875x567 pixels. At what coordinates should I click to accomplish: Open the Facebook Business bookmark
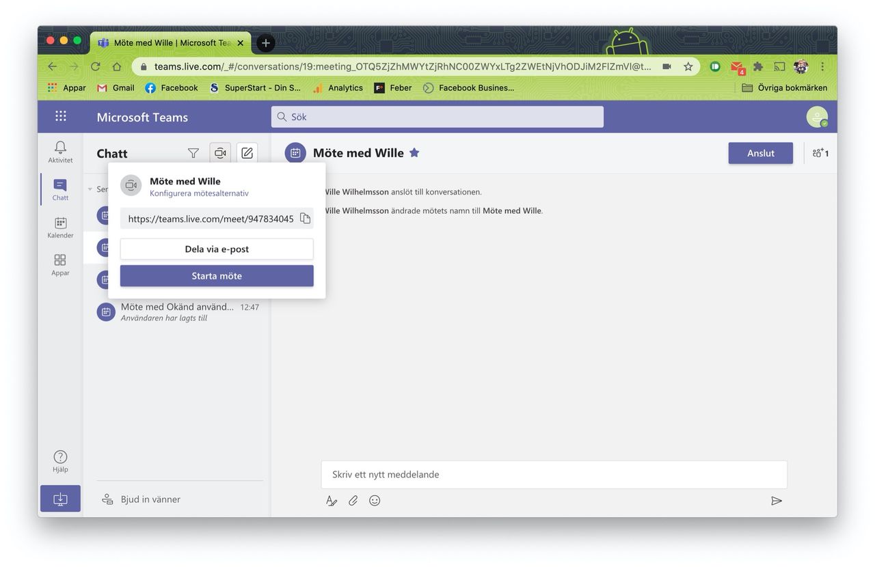point(469,87)
